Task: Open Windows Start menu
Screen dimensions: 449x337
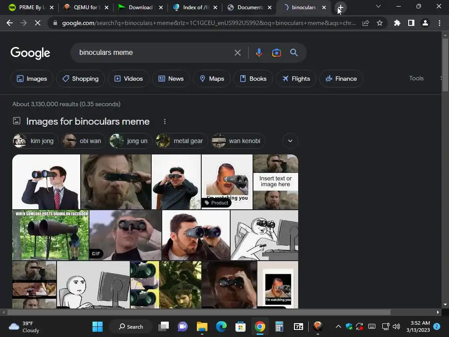Action: [x=97, y=326]
